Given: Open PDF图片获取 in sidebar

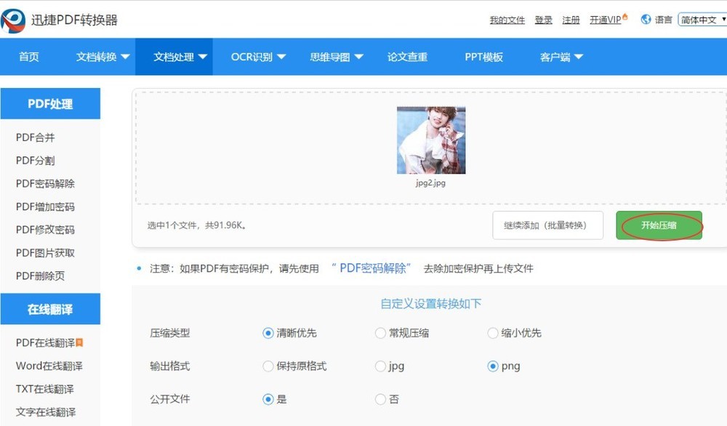Looking at the screenshot, I should tap(45, 253).
